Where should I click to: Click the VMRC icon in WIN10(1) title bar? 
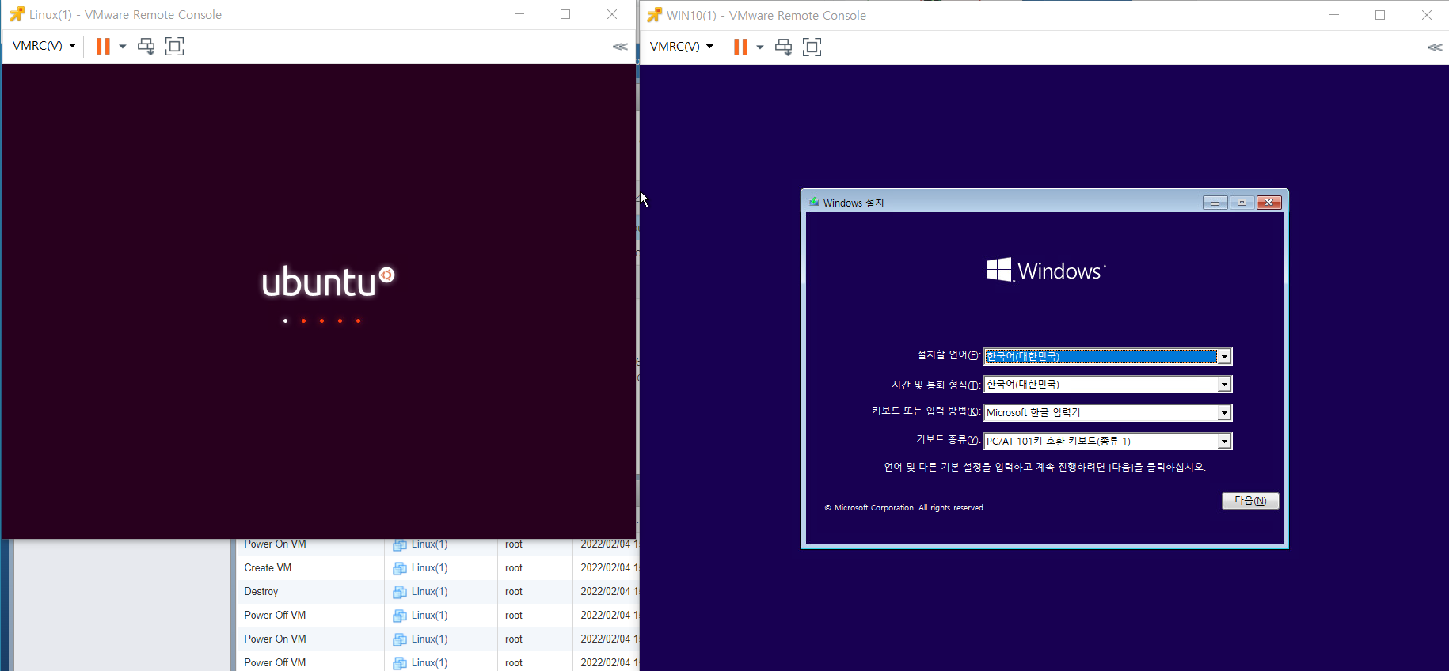tap(654, 15)
